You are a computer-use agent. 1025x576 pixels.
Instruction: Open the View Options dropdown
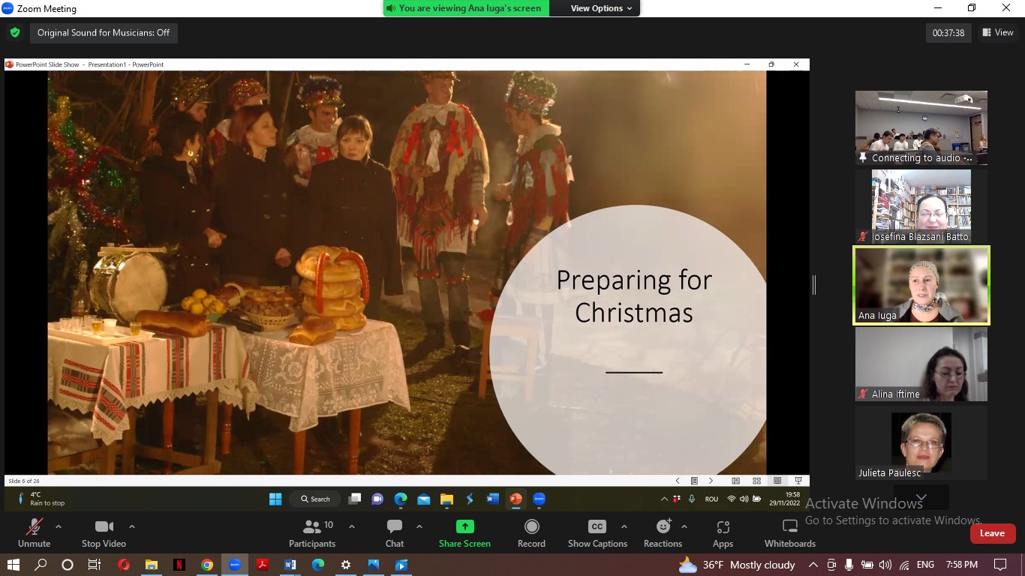(x=601, y=8)
